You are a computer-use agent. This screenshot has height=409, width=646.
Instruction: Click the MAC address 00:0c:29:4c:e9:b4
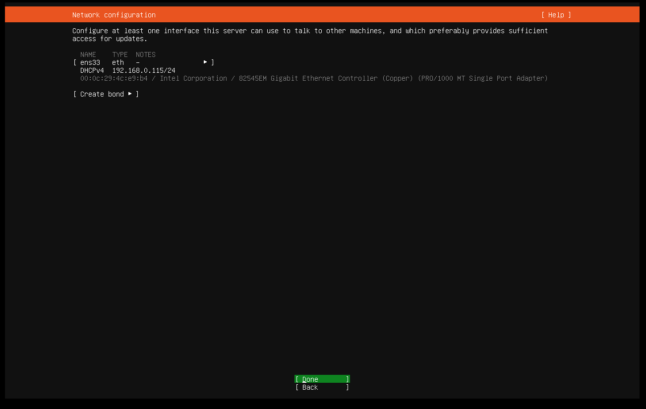[x=114, y=78]
